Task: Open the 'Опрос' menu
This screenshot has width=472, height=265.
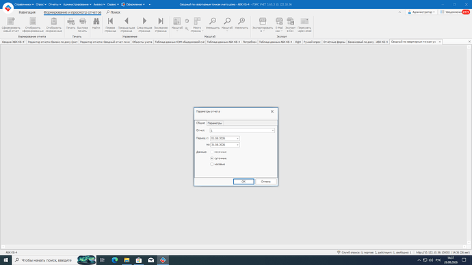Action: (x=41, y=4)
